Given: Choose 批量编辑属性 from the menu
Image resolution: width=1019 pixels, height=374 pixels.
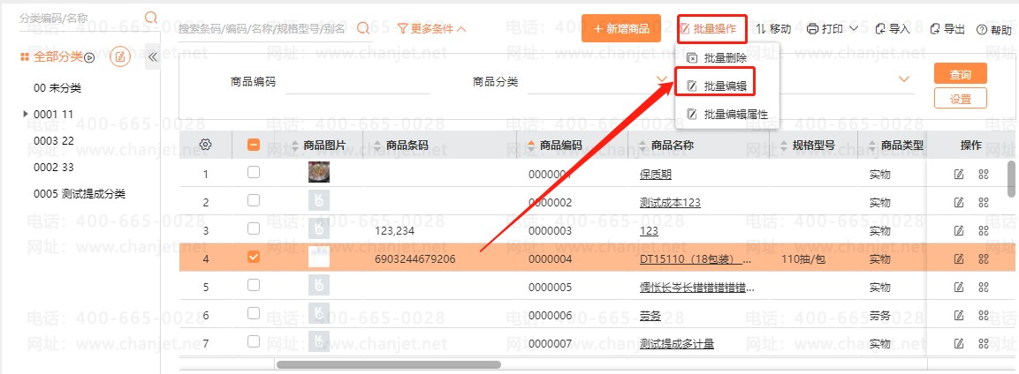Looking at the screenshot, I should 726,114.
